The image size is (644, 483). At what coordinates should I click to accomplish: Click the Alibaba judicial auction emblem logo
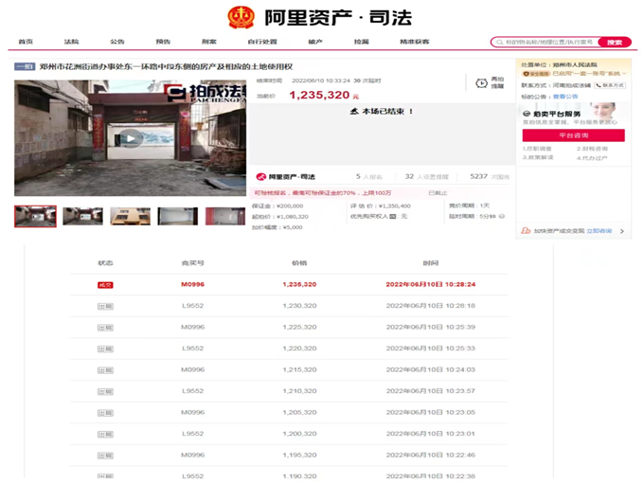241,17
